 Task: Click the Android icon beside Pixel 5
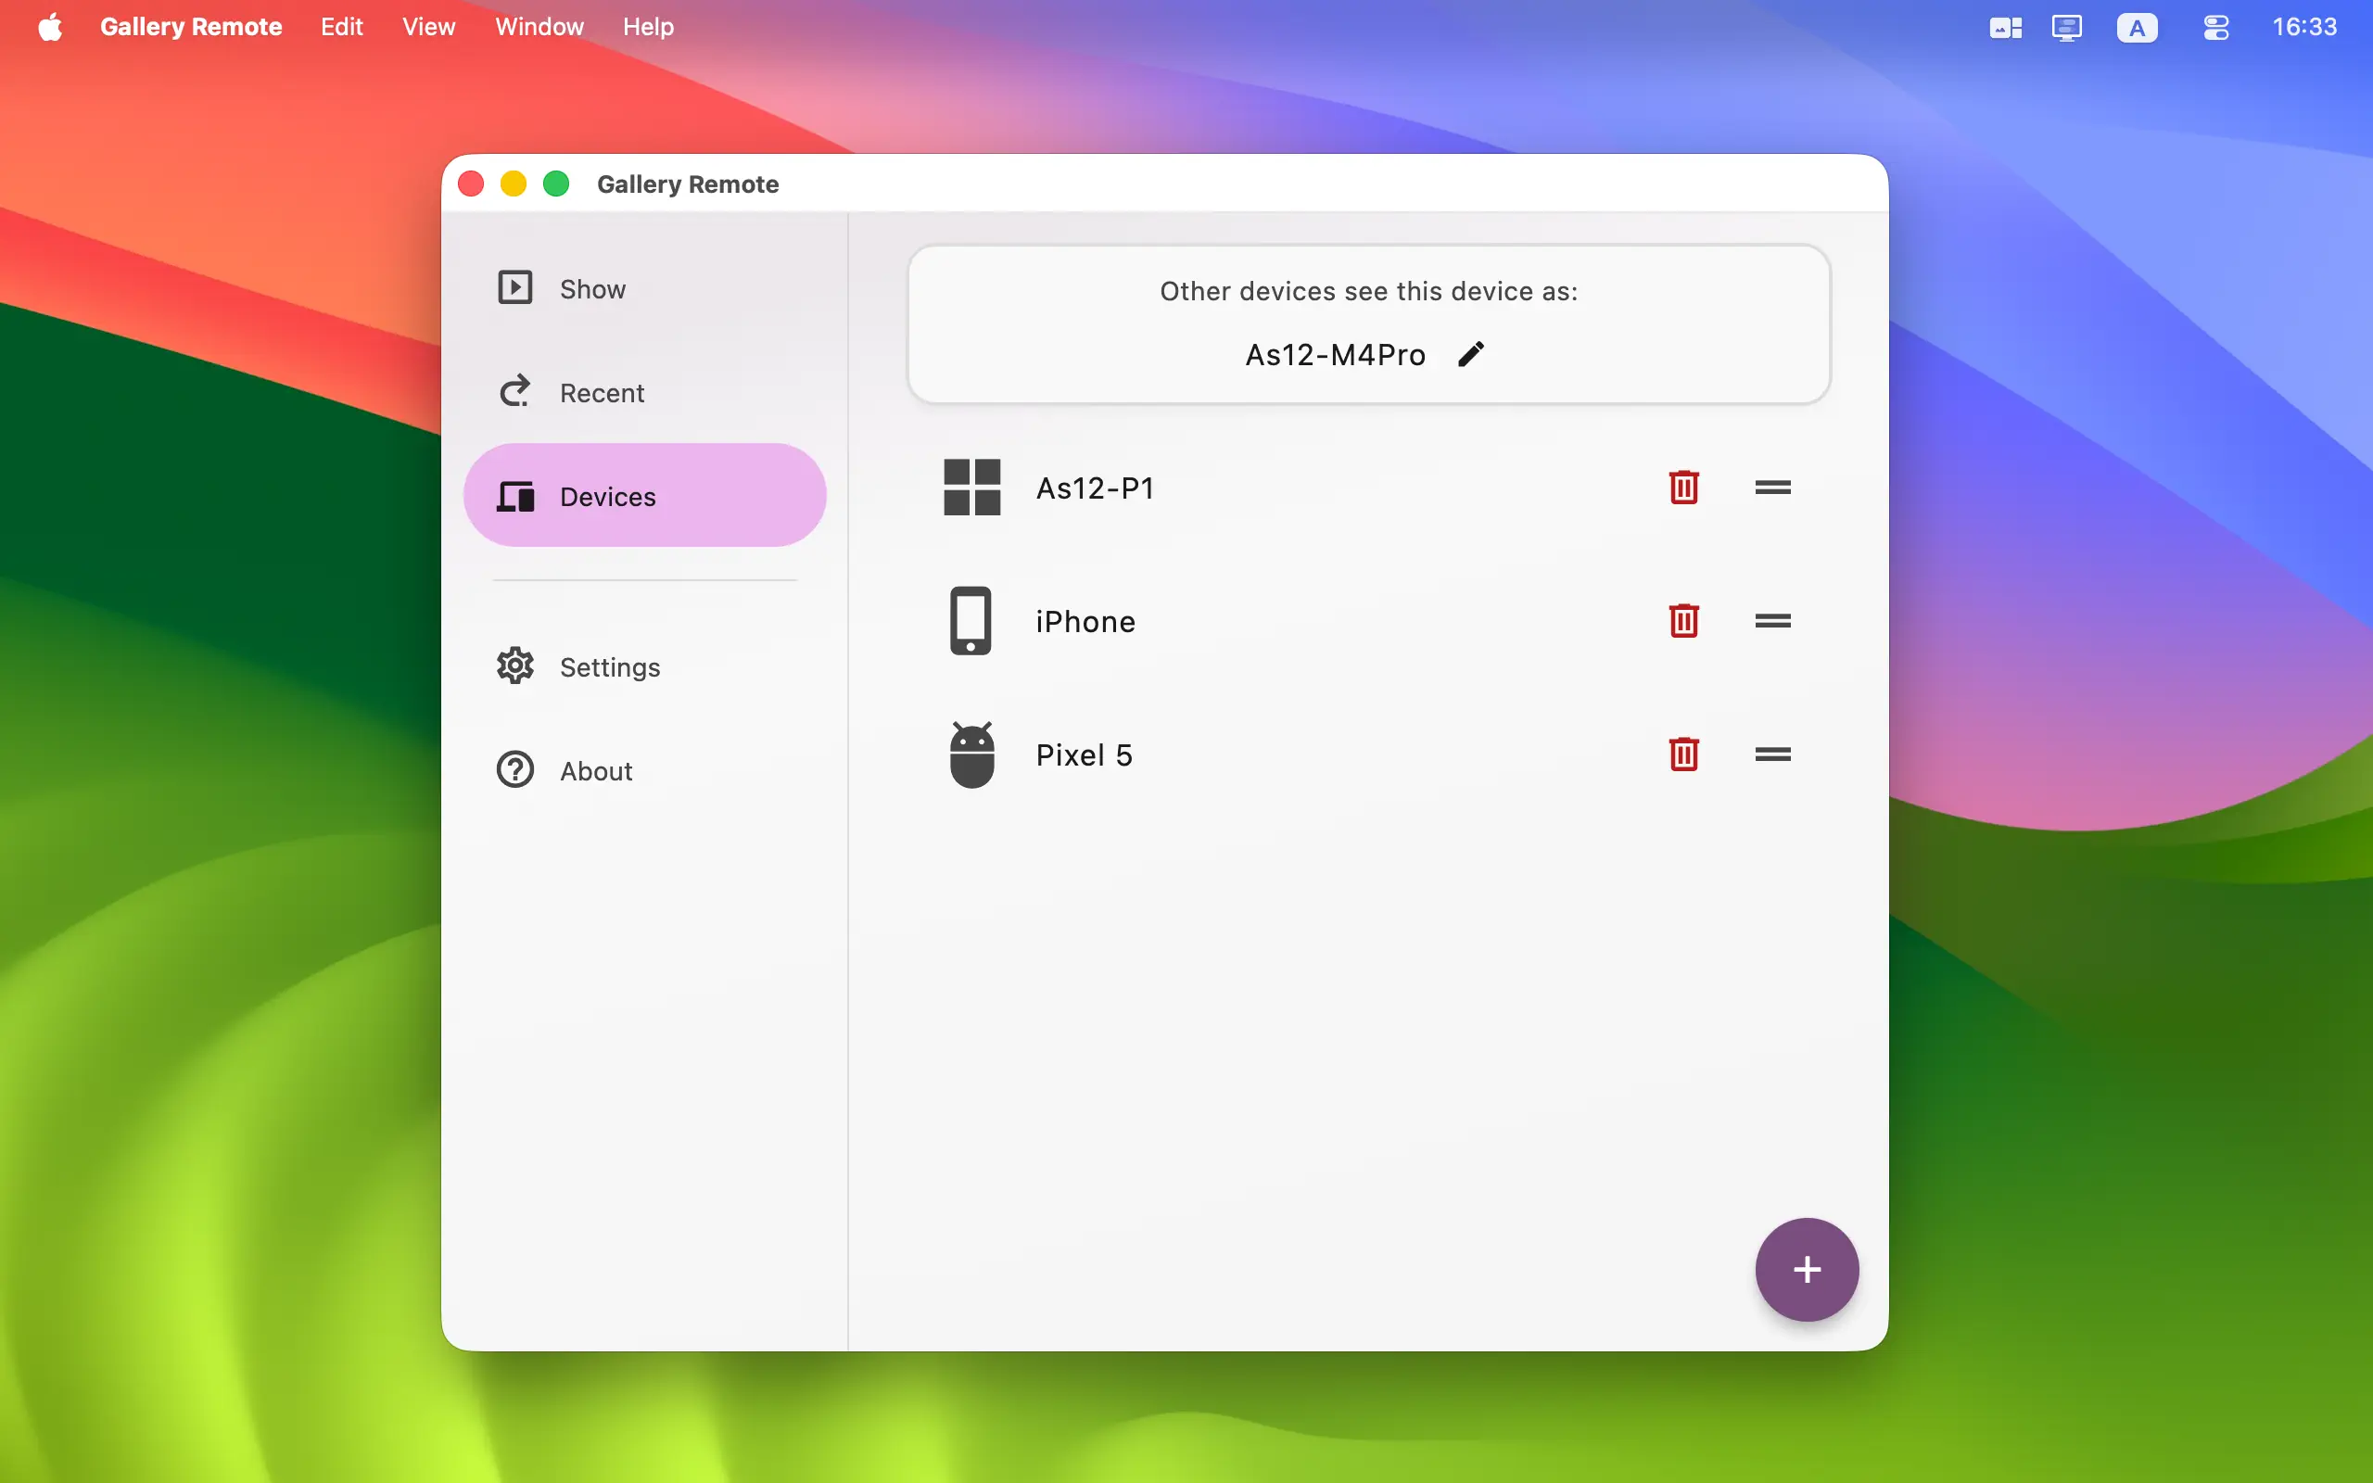971,754
